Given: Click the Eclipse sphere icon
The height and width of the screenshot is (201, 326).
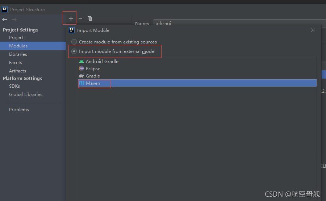Looking at the screenshot, I should click(x=81, y=68).
